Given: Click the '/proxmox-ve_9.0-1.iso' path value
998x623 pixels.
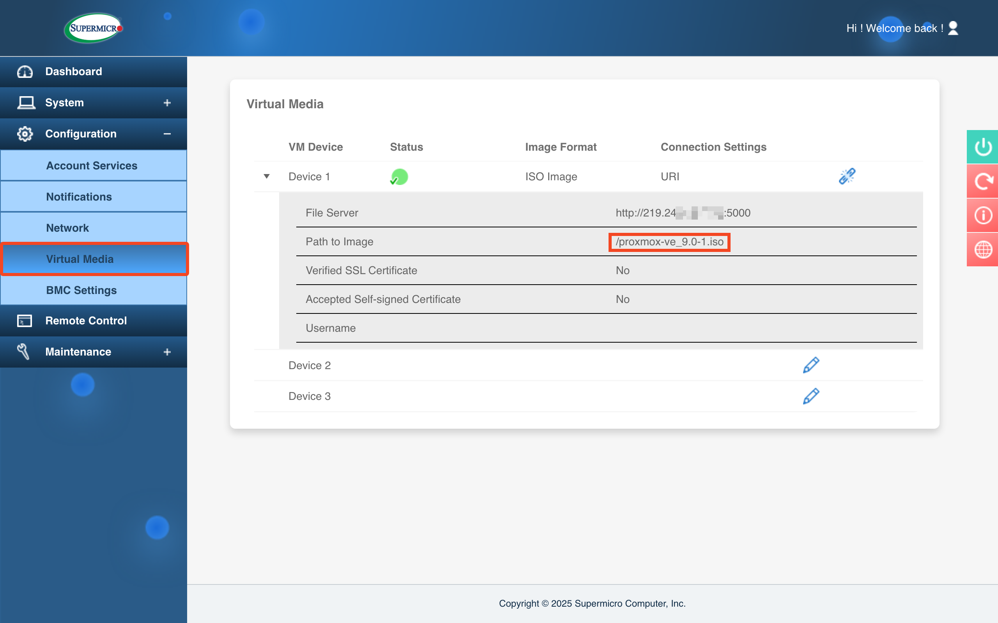Looking at the screenshot, I should 669,242.
